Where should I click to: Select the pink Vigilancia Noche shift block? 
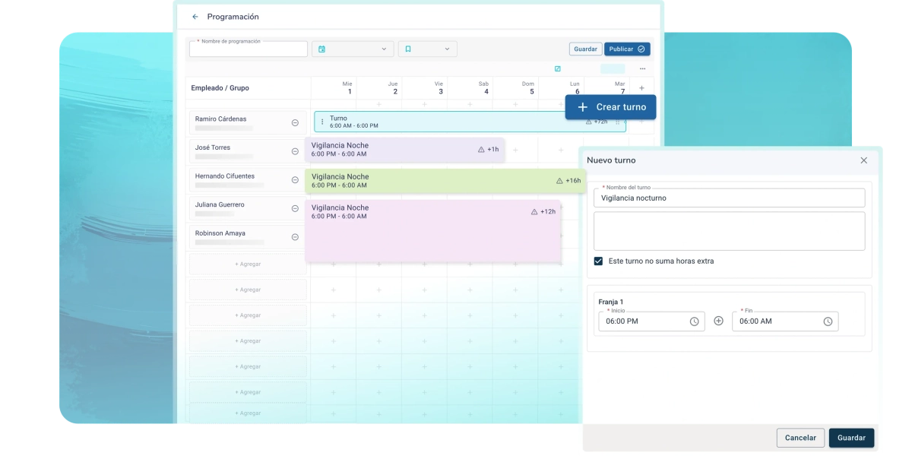tap(433, 231)
